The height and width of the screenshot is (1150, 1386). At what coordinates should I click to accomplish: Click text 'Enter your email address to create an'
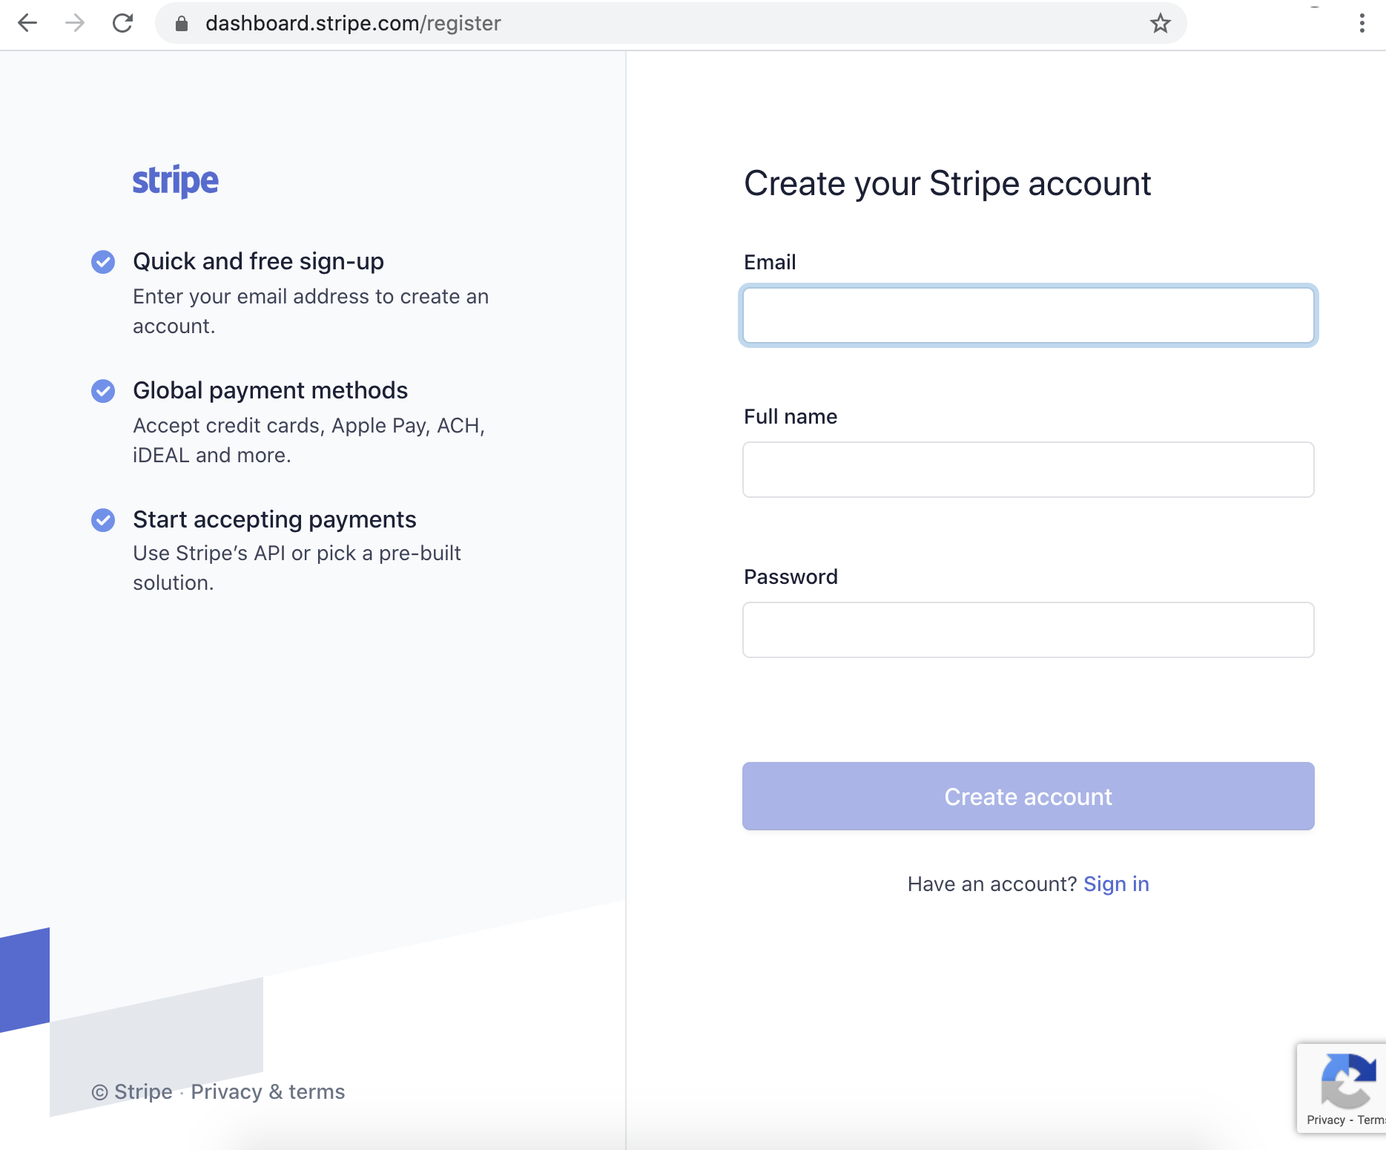[311, 297]
